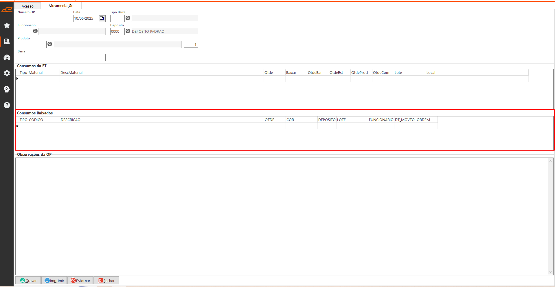Open the Data calendar date picker
Image resolution: width=555 pixels, height=287 pixels.
102,18
